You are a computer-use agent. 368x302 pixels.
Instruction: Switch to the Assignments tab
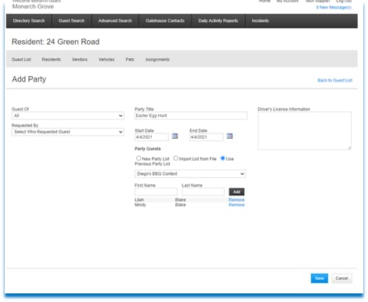pyautogui.click(x=157, y=60)
